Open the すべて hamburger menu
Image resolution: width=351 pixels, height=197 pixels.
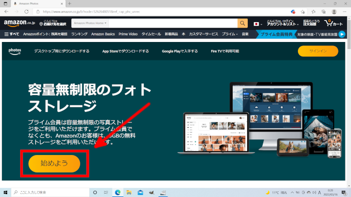coord(12,34)
